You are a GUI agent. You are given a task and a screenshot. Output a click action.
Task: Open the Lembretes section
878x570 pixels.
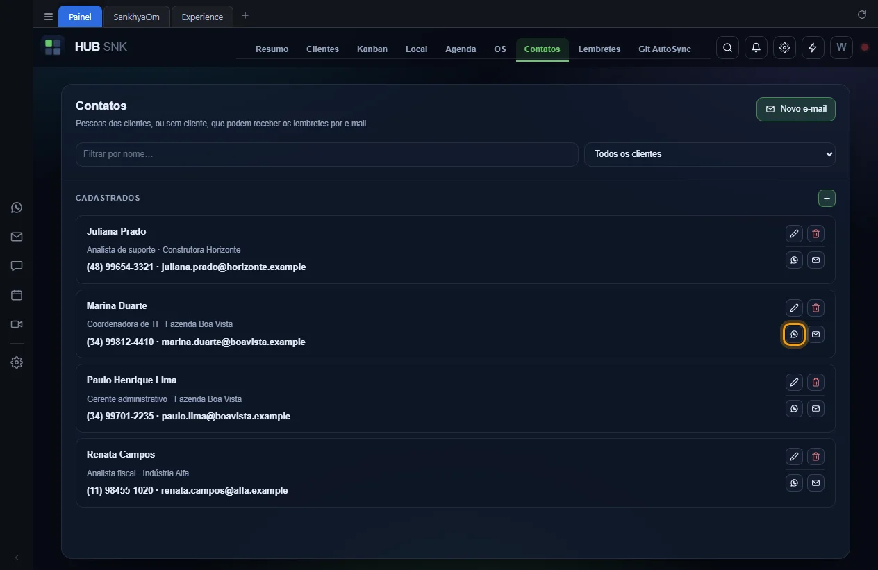599,49
